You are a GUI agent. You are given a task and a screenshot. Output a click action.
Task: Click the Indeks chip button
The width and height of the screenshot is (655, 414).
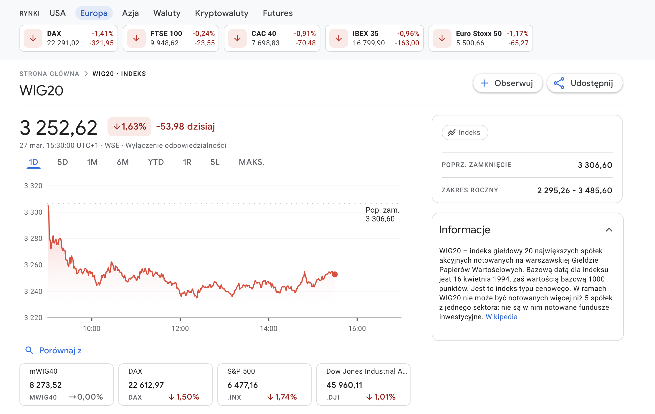coord(464,133)
